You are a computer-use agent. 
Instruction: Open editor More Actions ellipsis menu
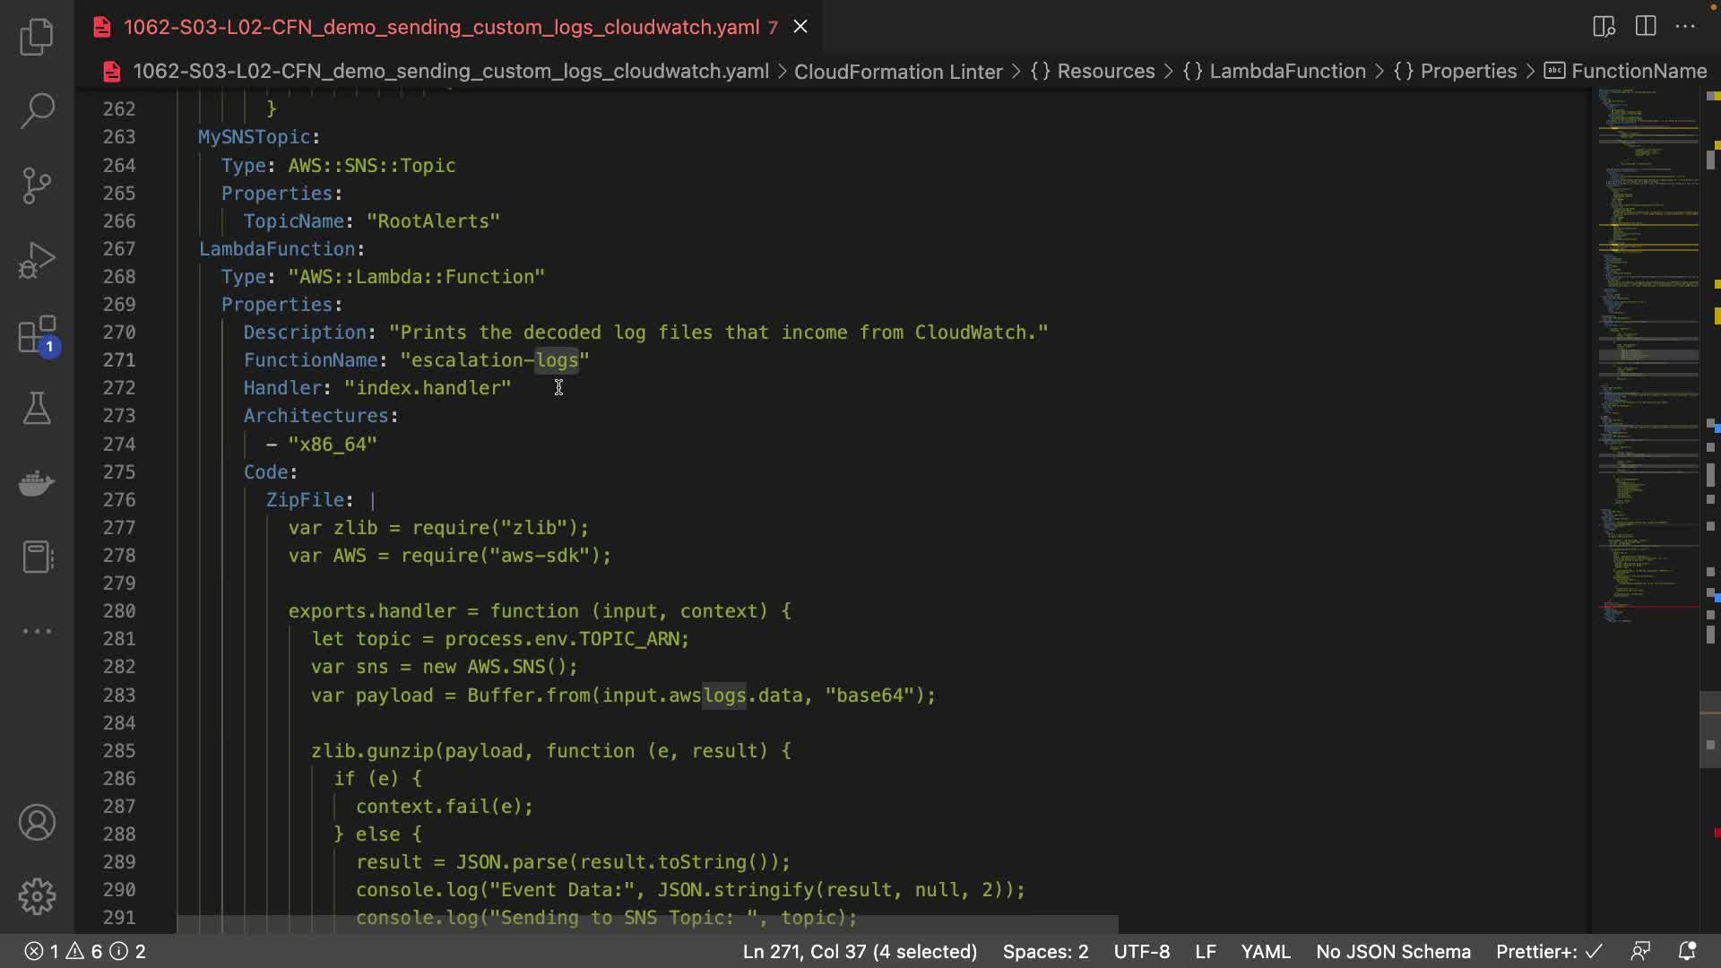1685,26
